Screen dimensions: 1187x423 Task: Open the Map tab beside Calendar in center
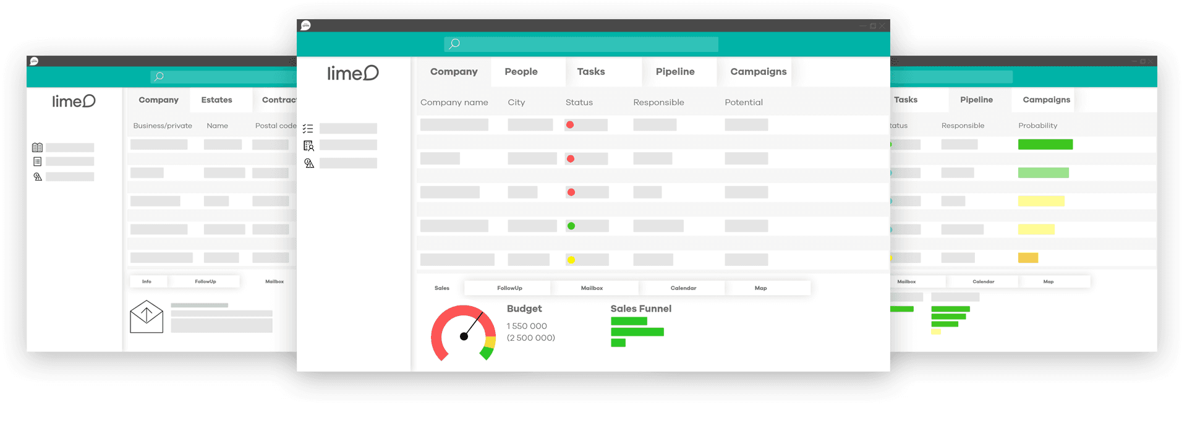tap(760, 288)
